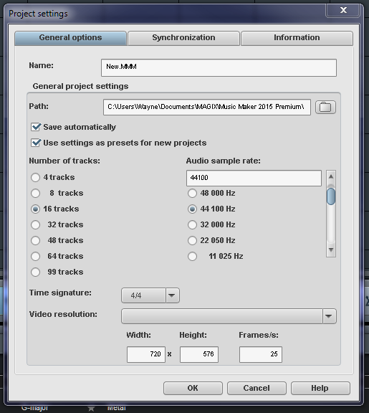Open the Information tab
Image resolution: width=369 pixels, height=413 pixels.
click(x=297, y=38)
